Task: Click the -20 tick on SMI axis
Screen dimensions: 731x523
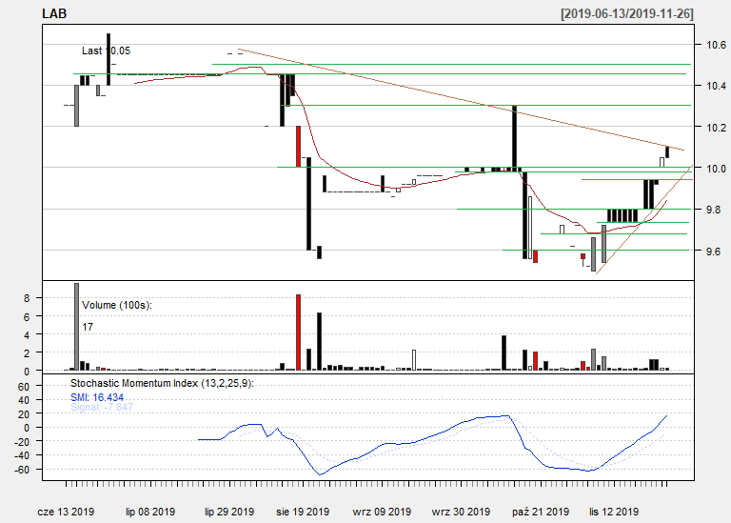Action: click(22, 442)
